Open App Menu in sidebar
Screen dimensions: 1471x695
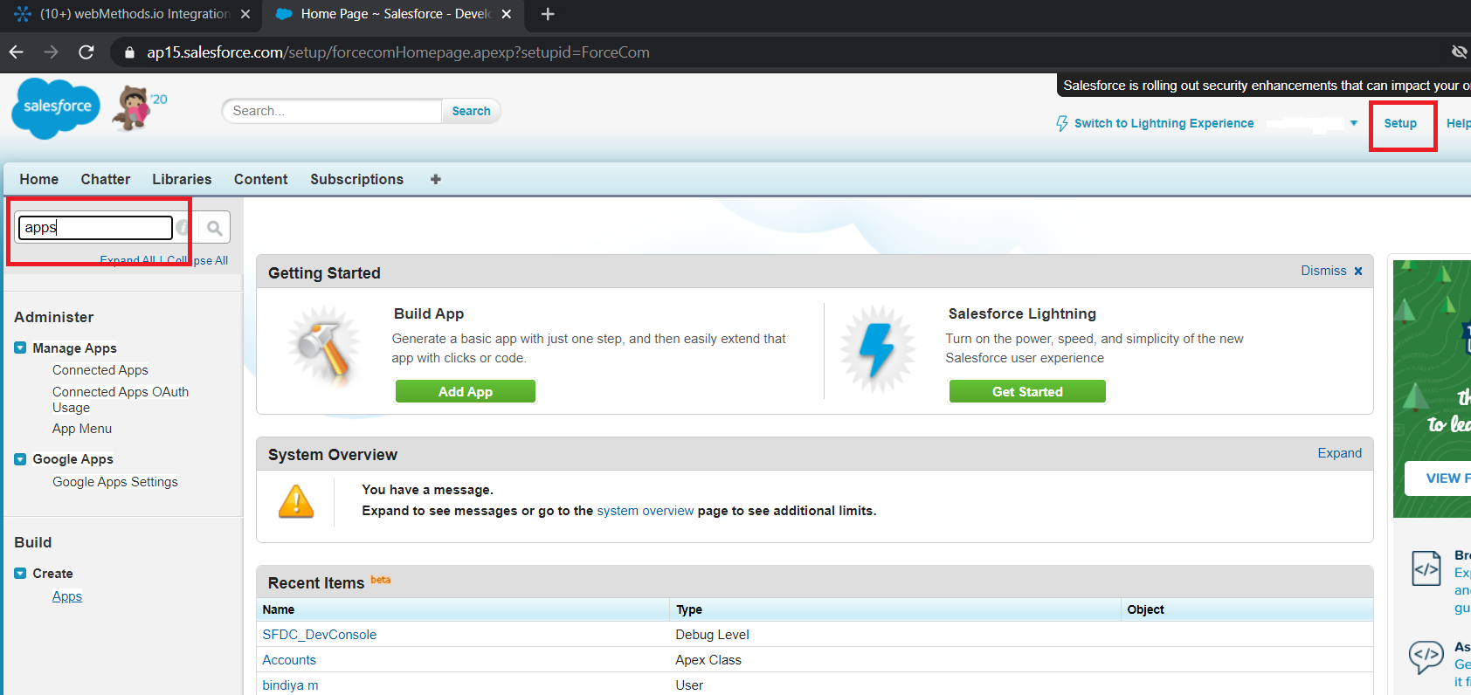point(82,429)
